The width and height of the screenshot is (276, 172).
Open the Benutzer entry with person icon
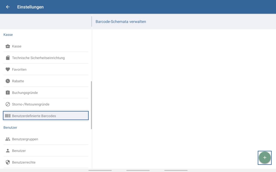[19, 151]
